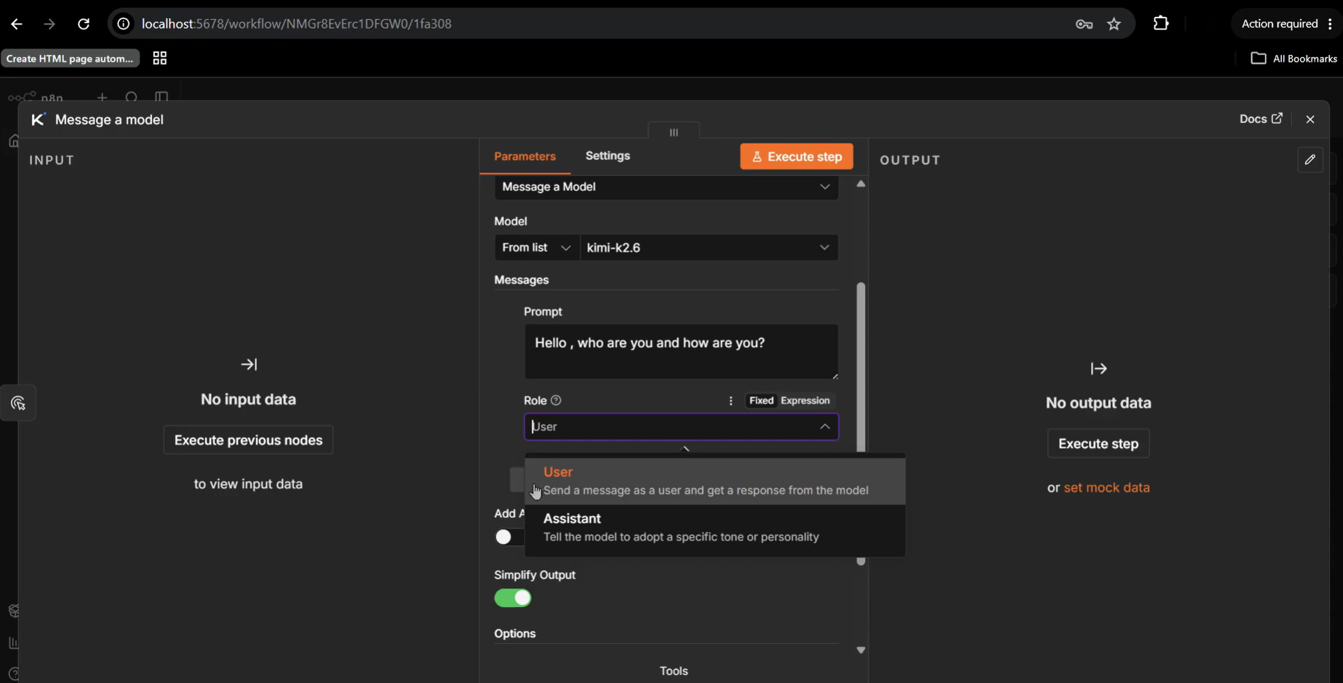Click the pointer icon button on the left edge

pos(18,404)
